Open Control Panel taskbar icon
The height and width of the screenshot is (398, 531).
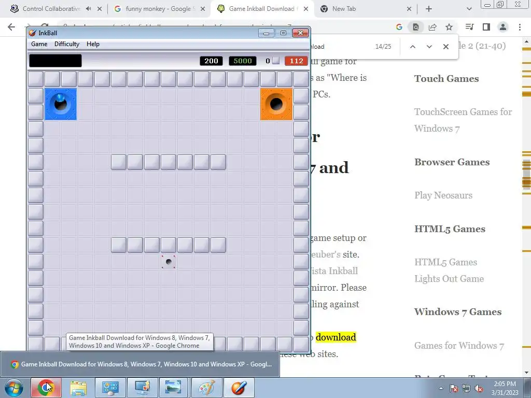click(110, 388)
